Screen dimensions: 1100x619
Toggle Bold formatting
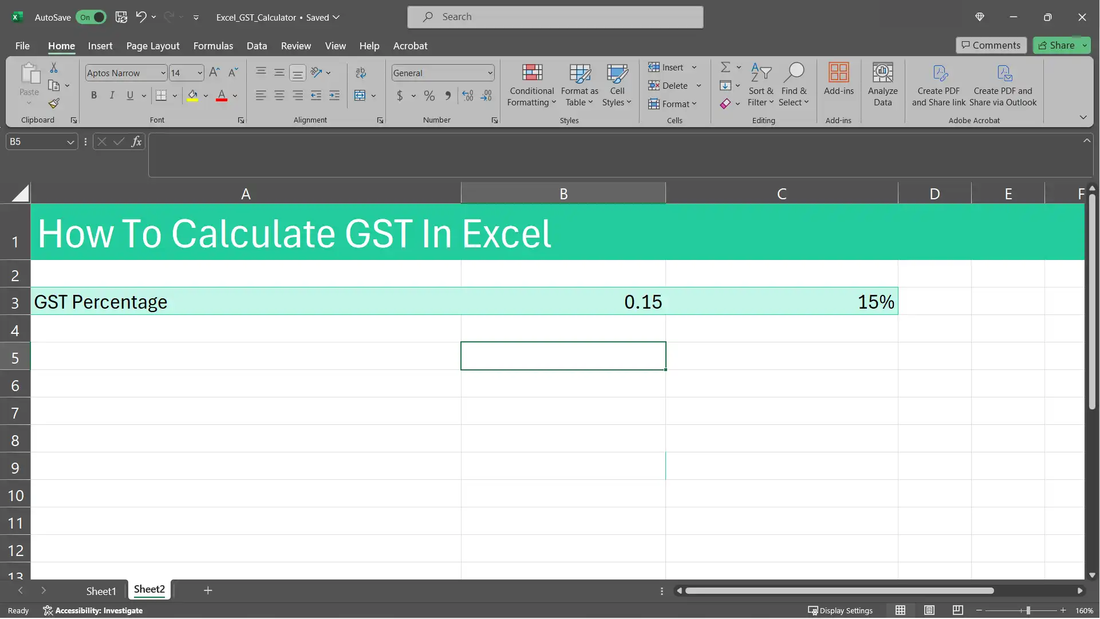pos(94,96)
